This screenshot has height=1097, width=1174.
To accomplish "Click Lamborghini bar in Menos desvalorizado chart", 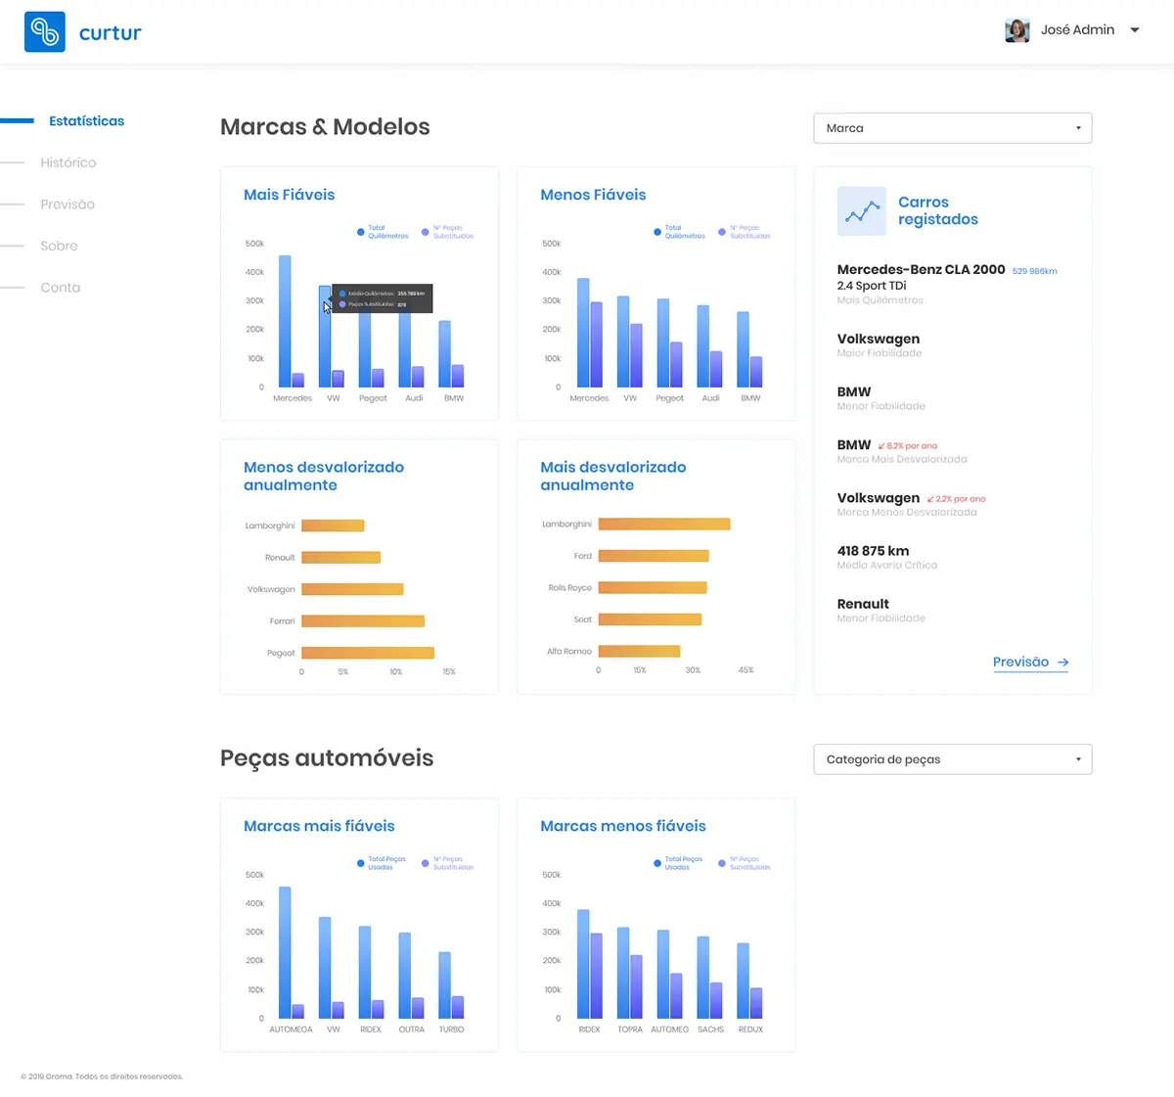I will tap(333, 526).
